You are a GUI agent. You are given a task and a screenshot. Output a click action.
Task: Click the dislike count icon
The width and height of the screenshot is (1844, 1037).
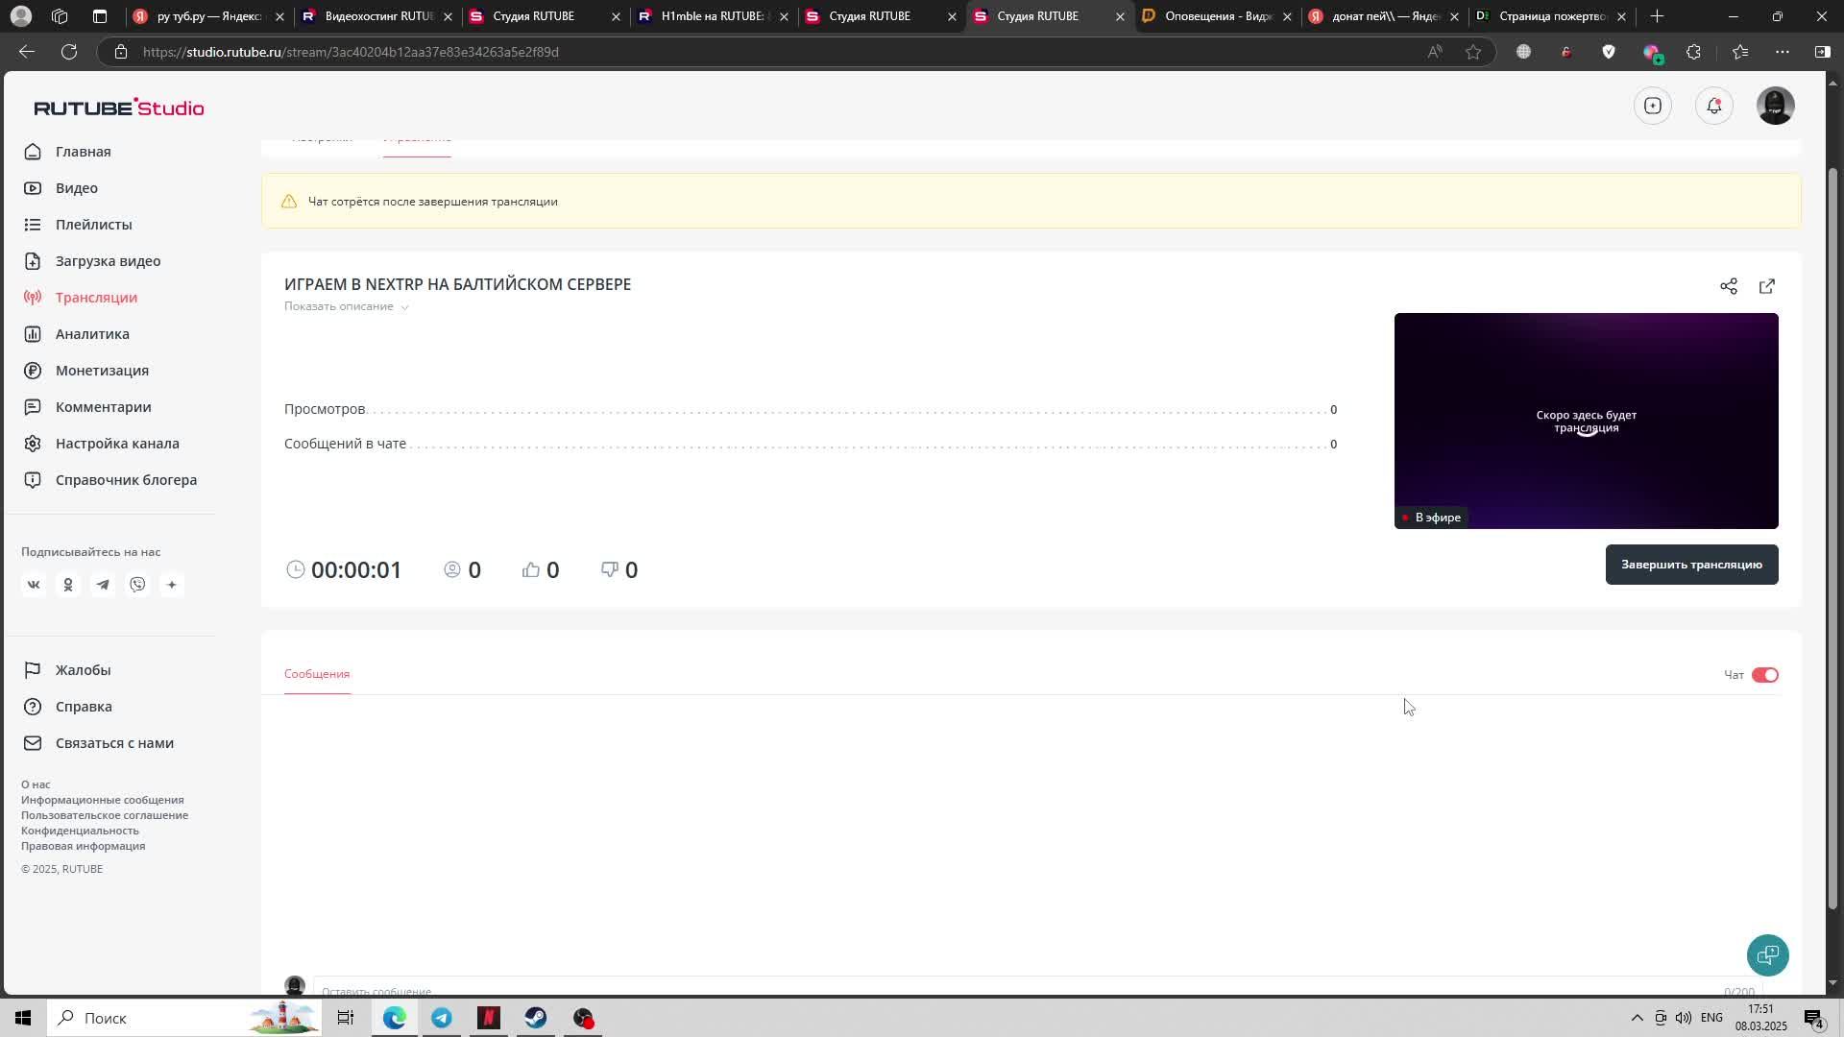point(610,569)
